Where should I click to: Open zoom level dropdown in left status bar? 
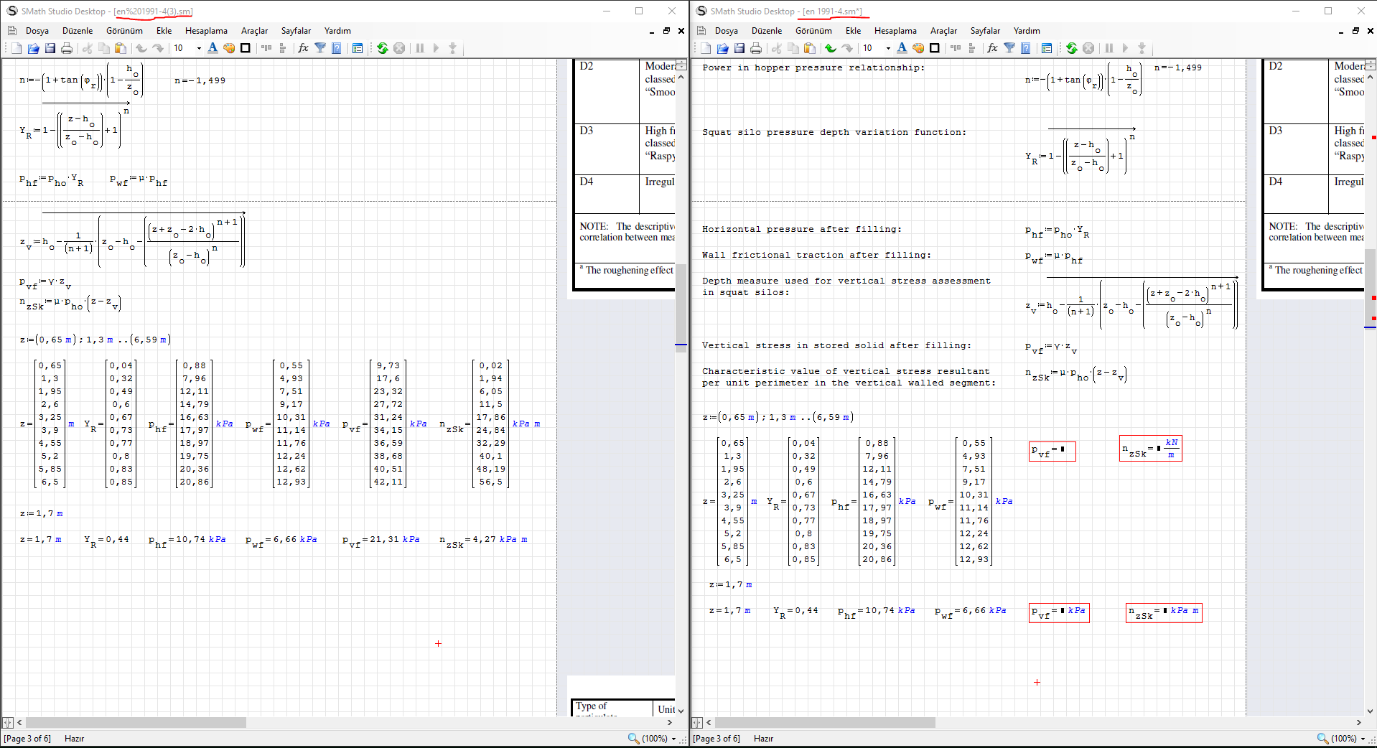point(673,739)
